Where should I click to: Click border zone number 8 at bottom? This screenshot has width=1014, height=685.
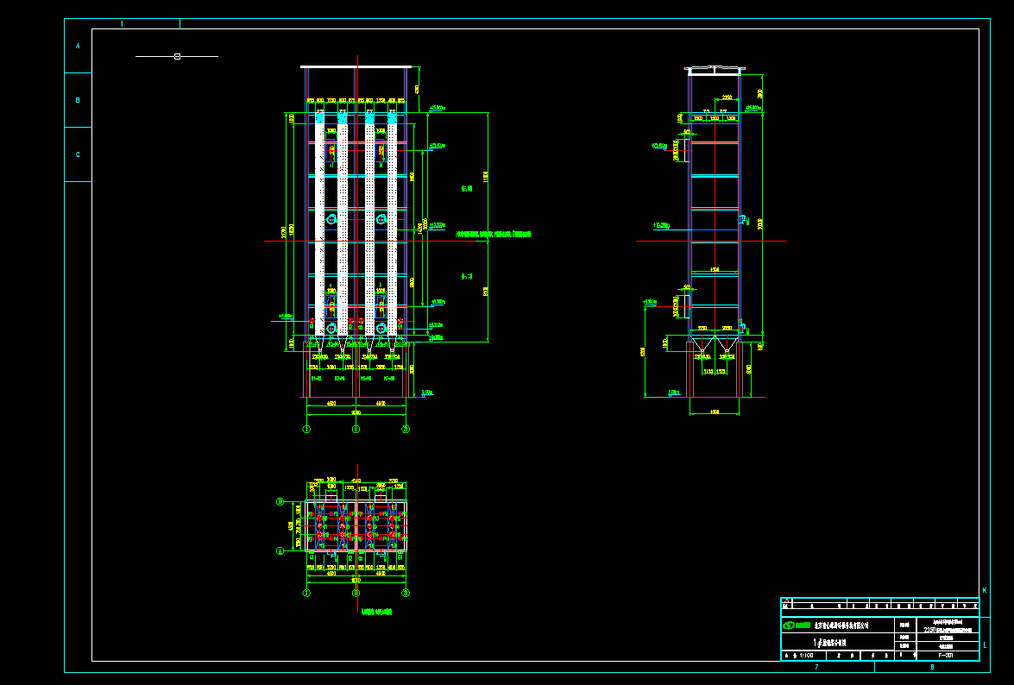coord(932,667)
